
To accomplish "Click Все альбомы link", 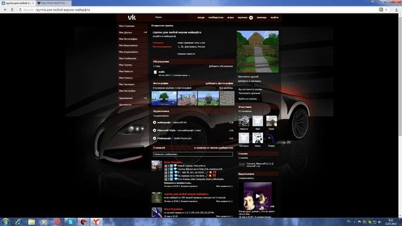I will 226,88.
